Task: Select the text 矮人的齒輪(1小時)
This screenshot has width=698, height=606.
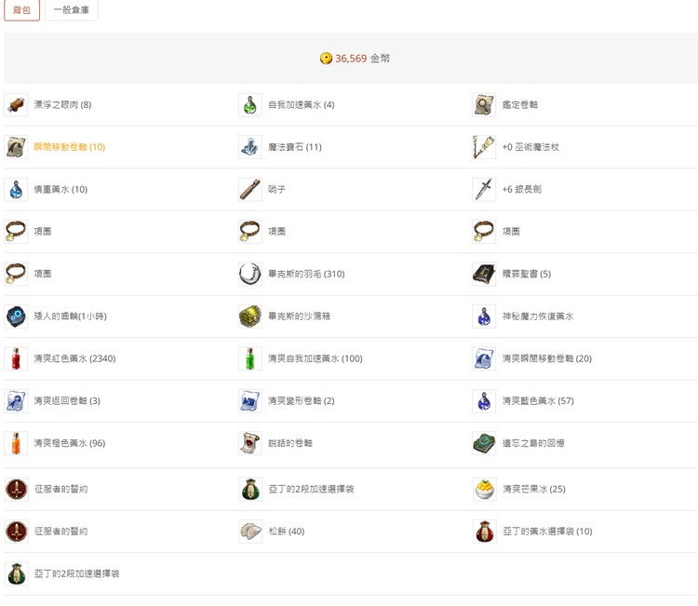Action: tap(71, 316)
